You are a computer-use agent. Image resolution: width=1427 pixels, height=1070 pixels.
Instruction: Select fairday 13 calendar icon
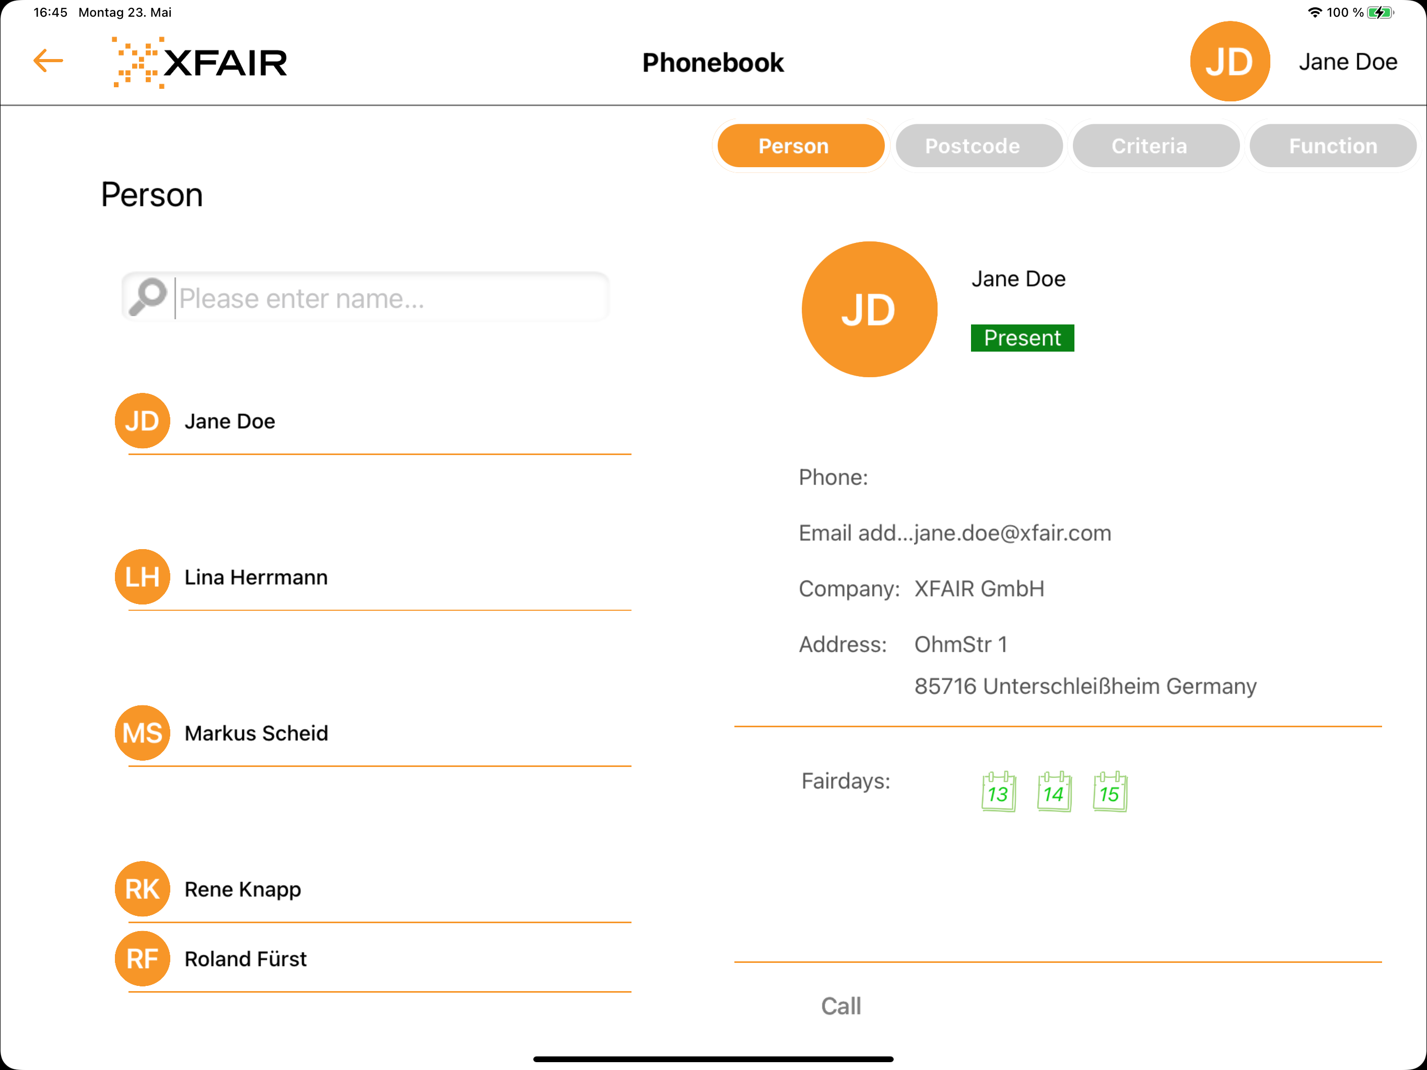coord(998,791)
